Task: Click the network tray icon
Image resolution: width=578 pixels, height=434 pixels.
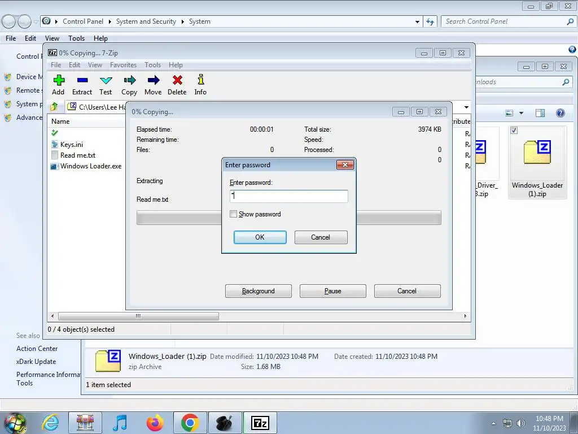Action: click(507, 423)
